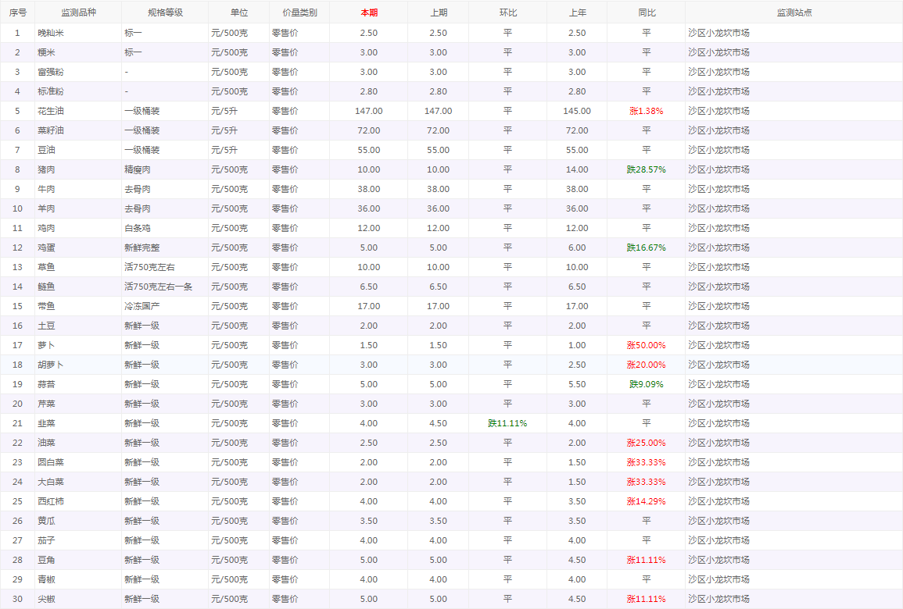Click the 西红柿 product name cell

[x=51, y=501]
